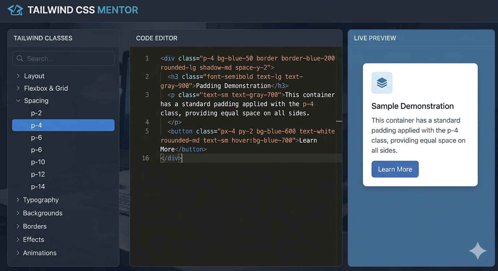
Task: Click line number 3 in editor gutter
Action: (147, 95)
